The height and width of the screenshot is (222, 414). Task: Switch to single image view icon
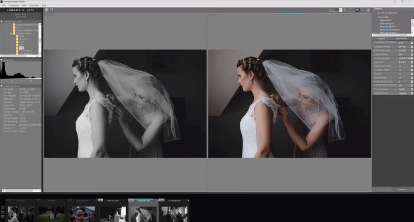click(47, 10)
